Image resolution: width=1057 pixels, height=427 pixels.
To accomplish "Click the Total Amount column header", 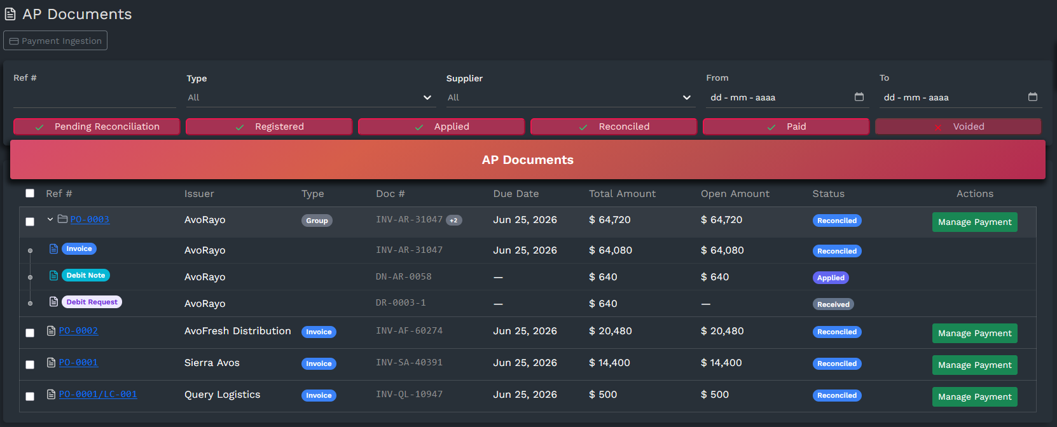I will point(622,194).
